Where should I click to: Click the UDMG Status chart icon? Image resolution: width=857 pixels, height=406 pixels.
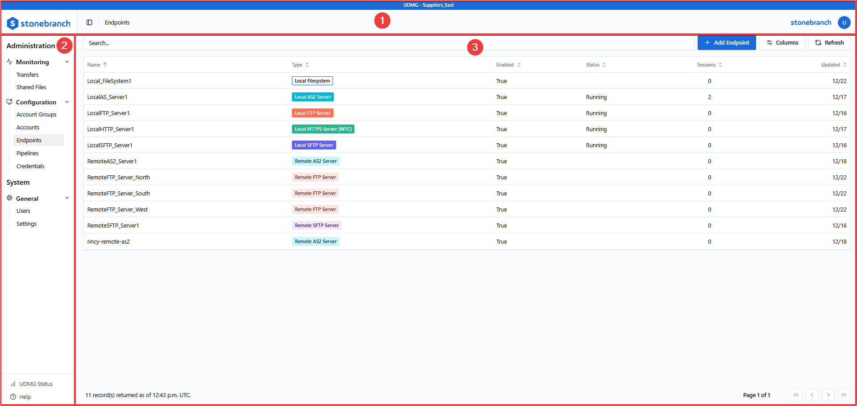point(13,384)
